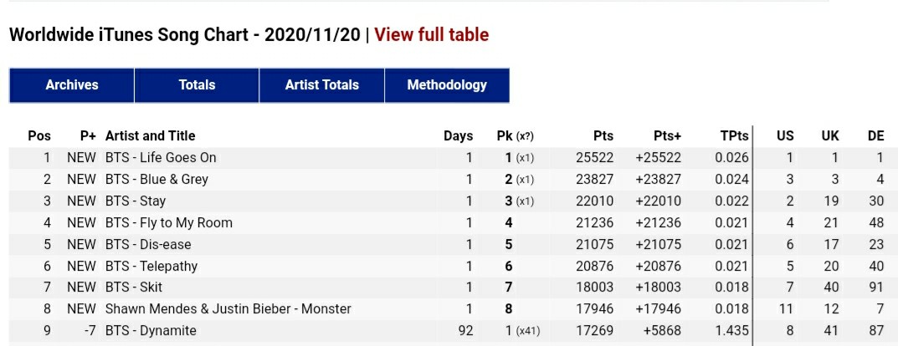Click the UK column header
The image size is (898, 346).
(x=830, y=136)
